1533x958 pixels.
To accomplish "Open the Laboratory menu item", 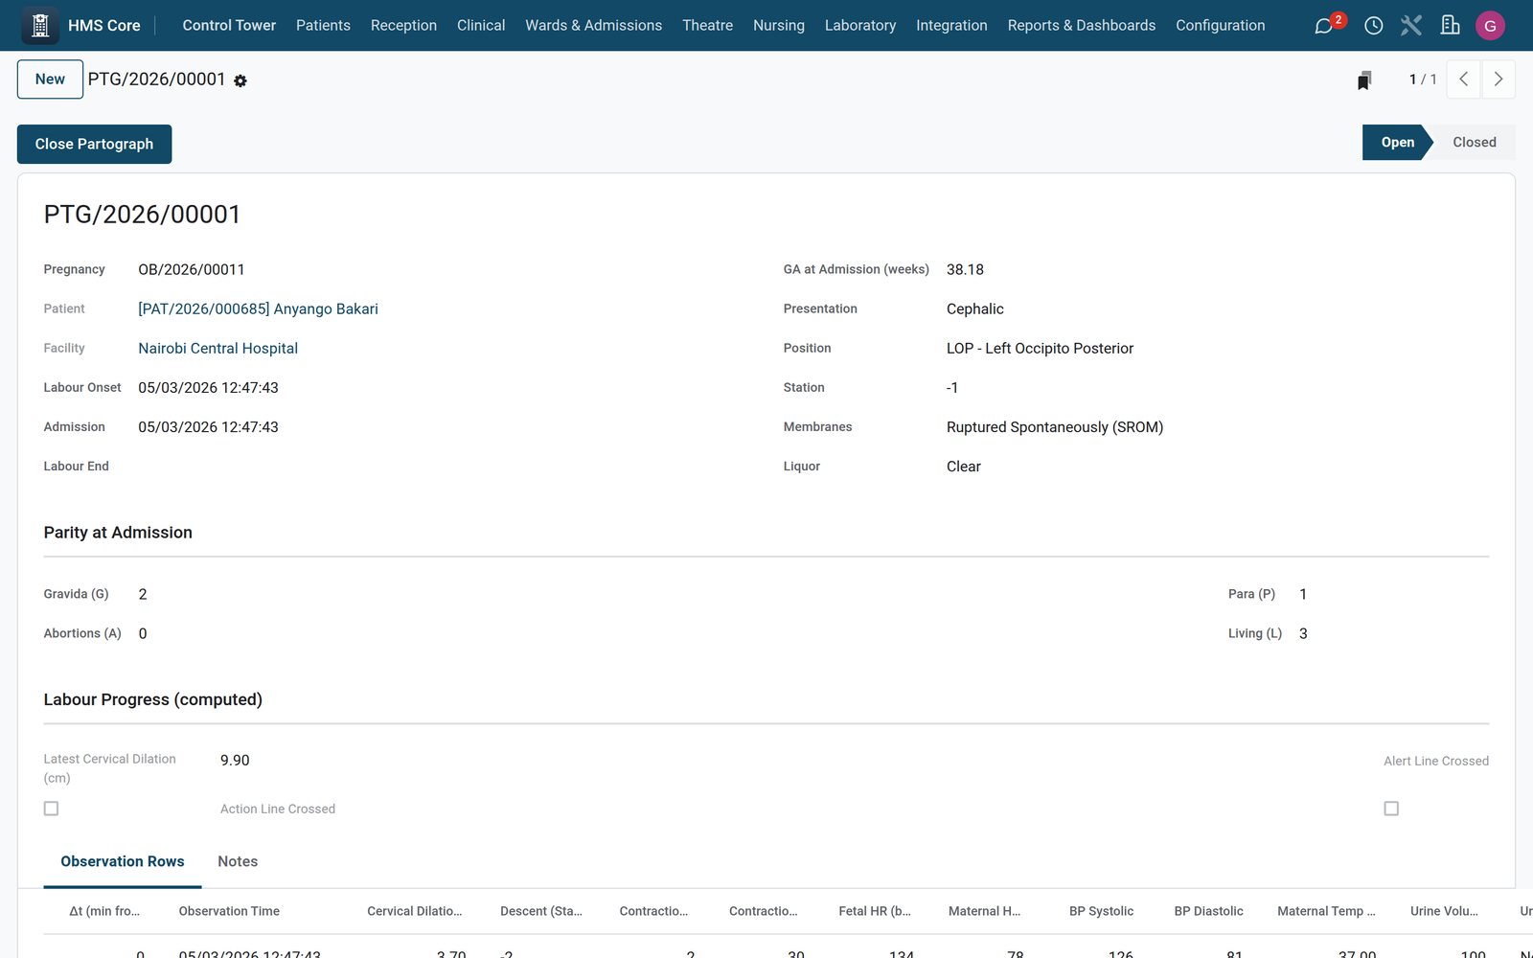I will point(860,26).
